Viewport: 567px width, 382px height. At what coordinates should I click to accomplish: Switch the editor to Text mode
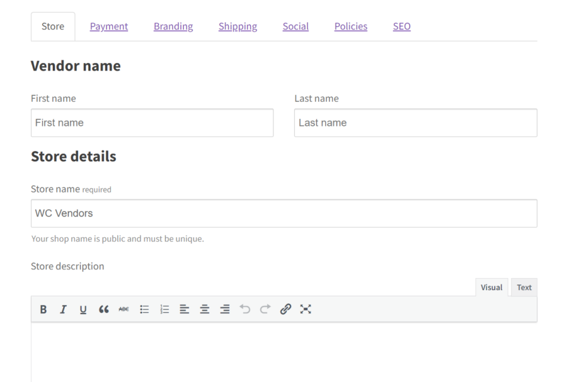tap(524, 287)
